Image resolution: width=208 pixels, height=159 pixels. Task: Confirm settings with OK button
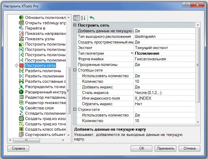141,148
